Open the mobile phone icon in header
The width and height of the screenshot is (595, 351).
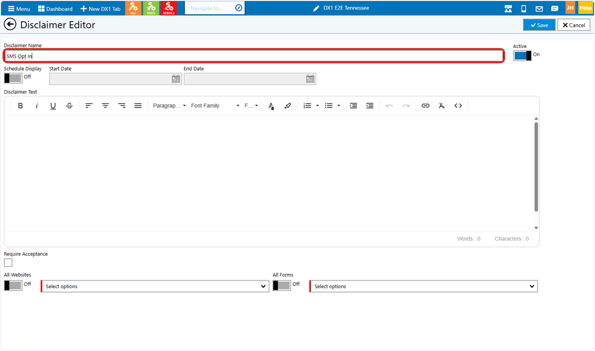coord(524,8)
